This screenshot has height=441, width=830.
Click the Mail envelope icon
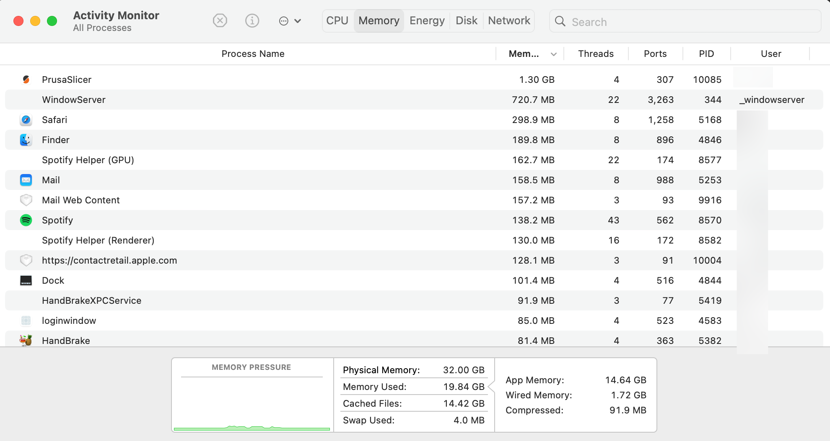[26, 180]
